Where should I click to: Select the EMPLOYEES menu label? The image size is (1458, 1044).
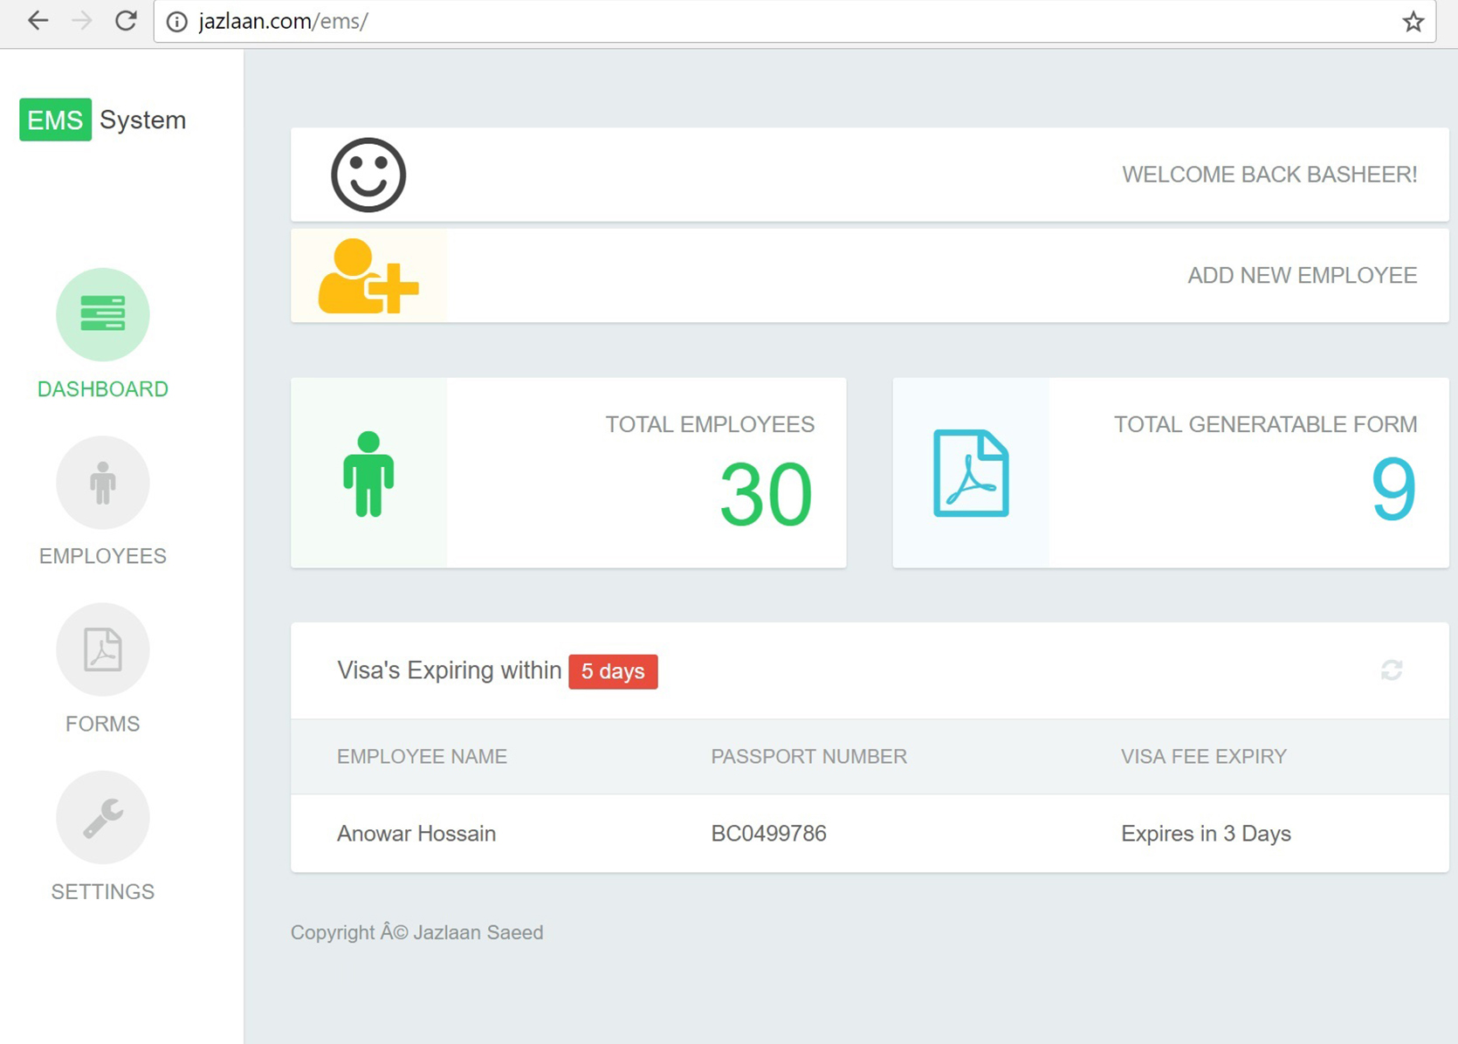tap(103, 556)
